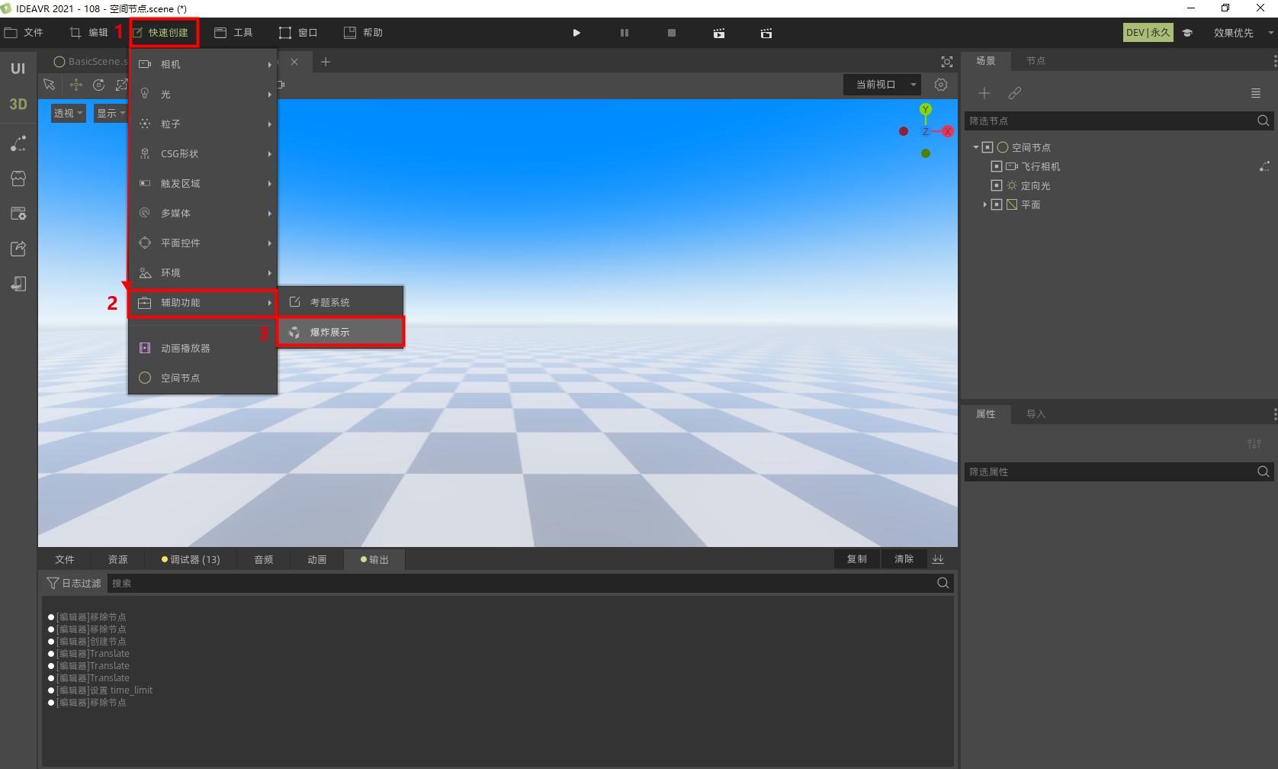Click the 清除 button in output panel

pyautogui.click(x=904, y=559)
